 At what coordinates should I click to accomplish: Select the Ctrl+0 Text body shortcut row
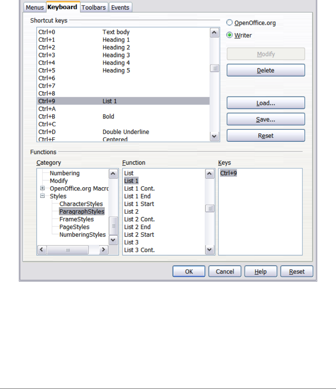[123, 32]
